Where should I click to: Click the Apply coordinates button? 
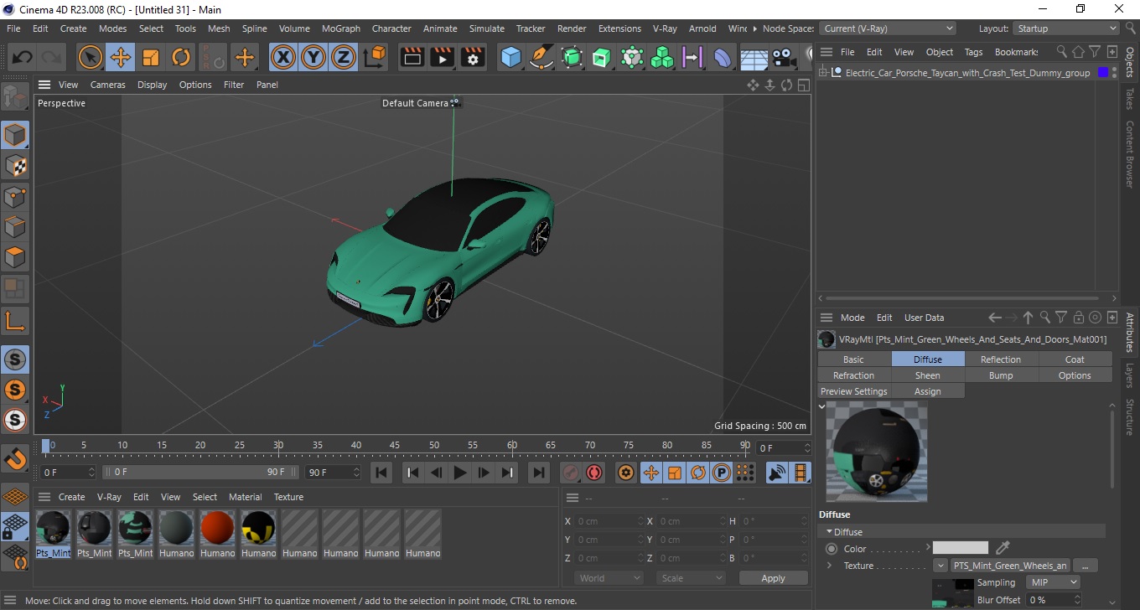(x=773, y=578)
